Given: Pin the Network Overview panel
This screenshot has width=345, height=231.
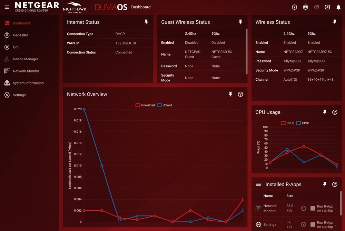Looking at the screenshot, I should click(x=230, y=94).
